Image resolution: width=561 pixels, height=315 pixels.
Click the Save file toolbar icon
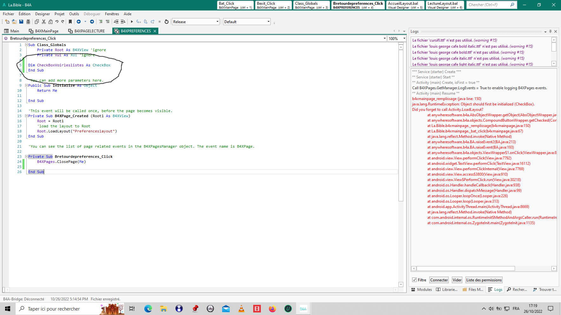point(21,22)
